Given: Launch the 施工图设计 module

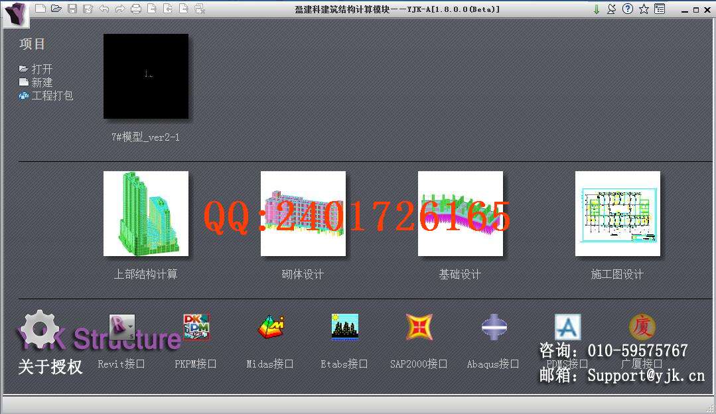Looking at the screenshot, I should tap(617, 214).
